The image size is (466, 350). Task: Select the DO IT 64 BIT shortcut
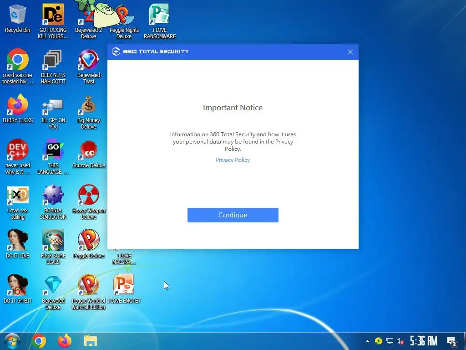(18, 289)
